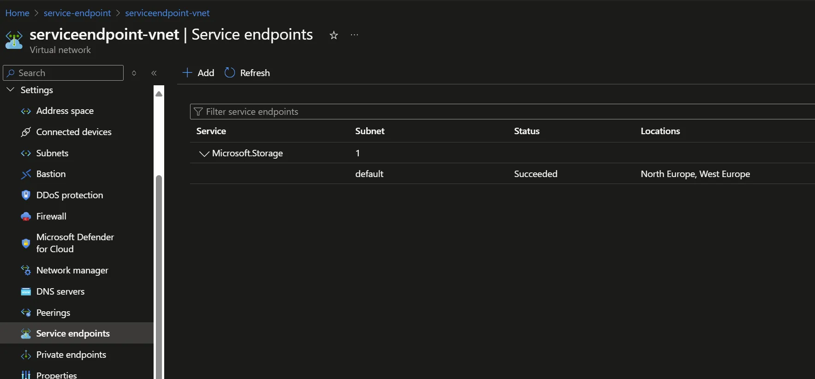The image size is (815, 379).
Task: Click North Europe, West Europe locations
Action: pyautogui.click(x=695, y=174)
